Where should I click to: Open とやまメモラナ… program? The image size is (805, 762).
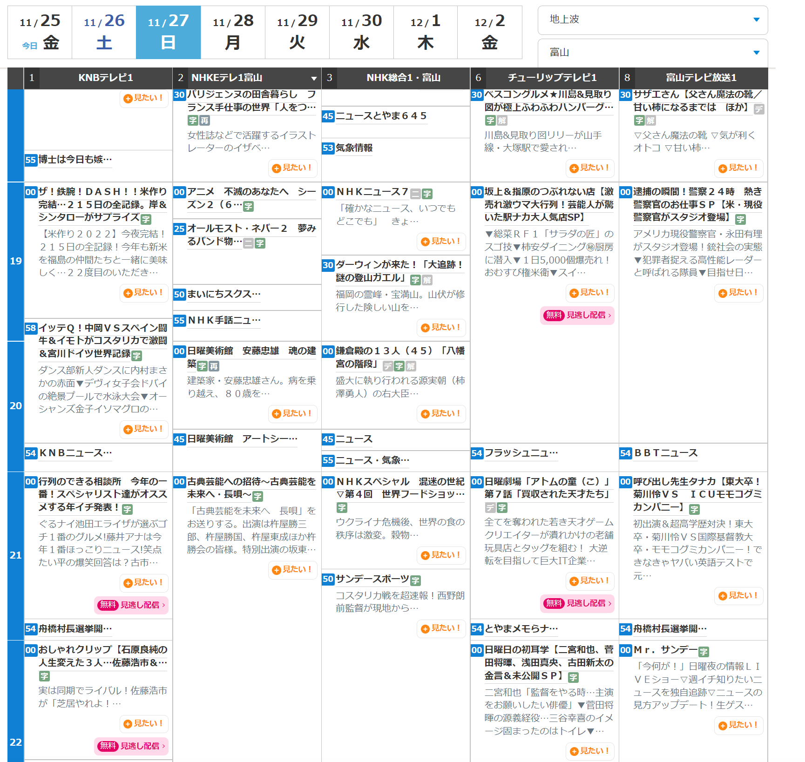521,629
